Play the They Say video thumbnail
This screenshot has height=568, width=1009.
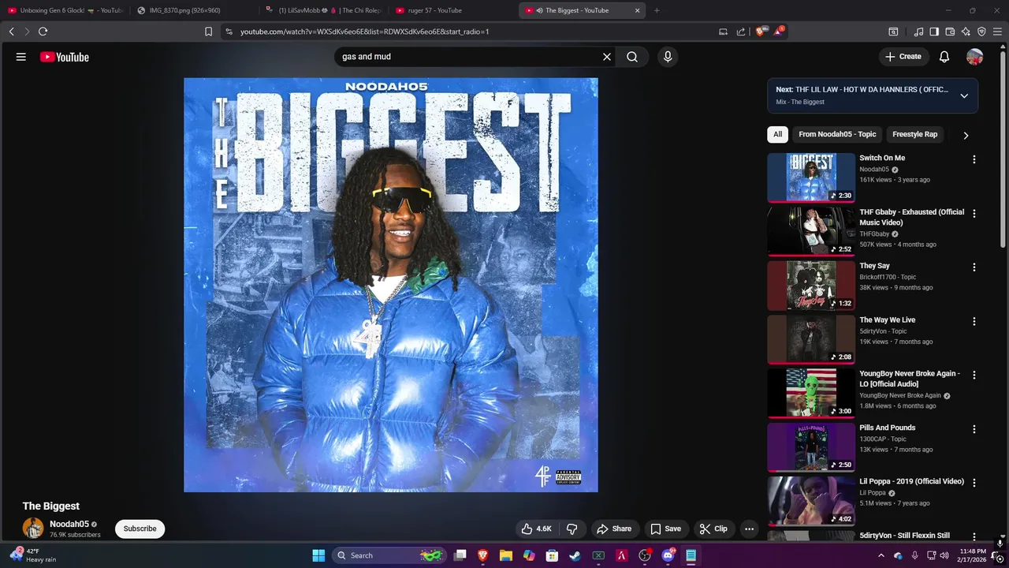[811, 286]
